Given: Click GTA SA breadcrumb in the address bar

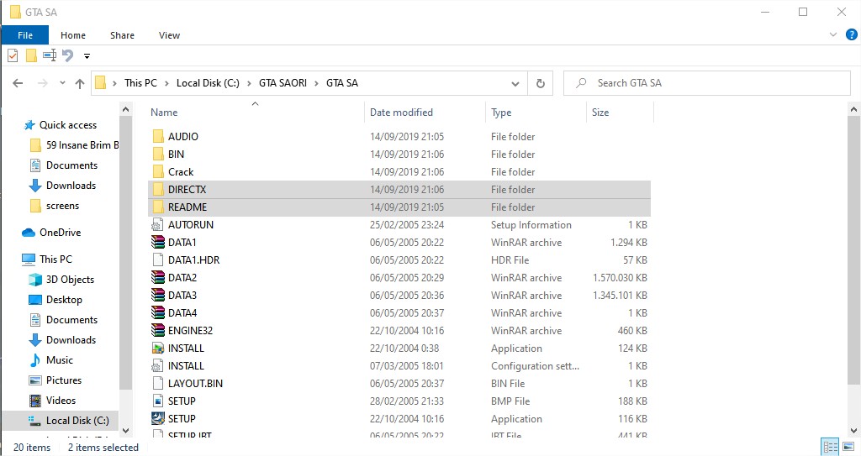Looking at the screenshot, I should coord(342,83).
